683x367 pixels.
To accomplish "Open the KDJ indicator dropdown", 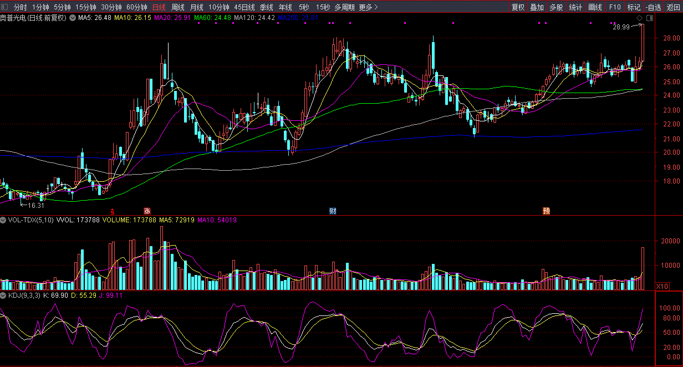I will 4,295.
